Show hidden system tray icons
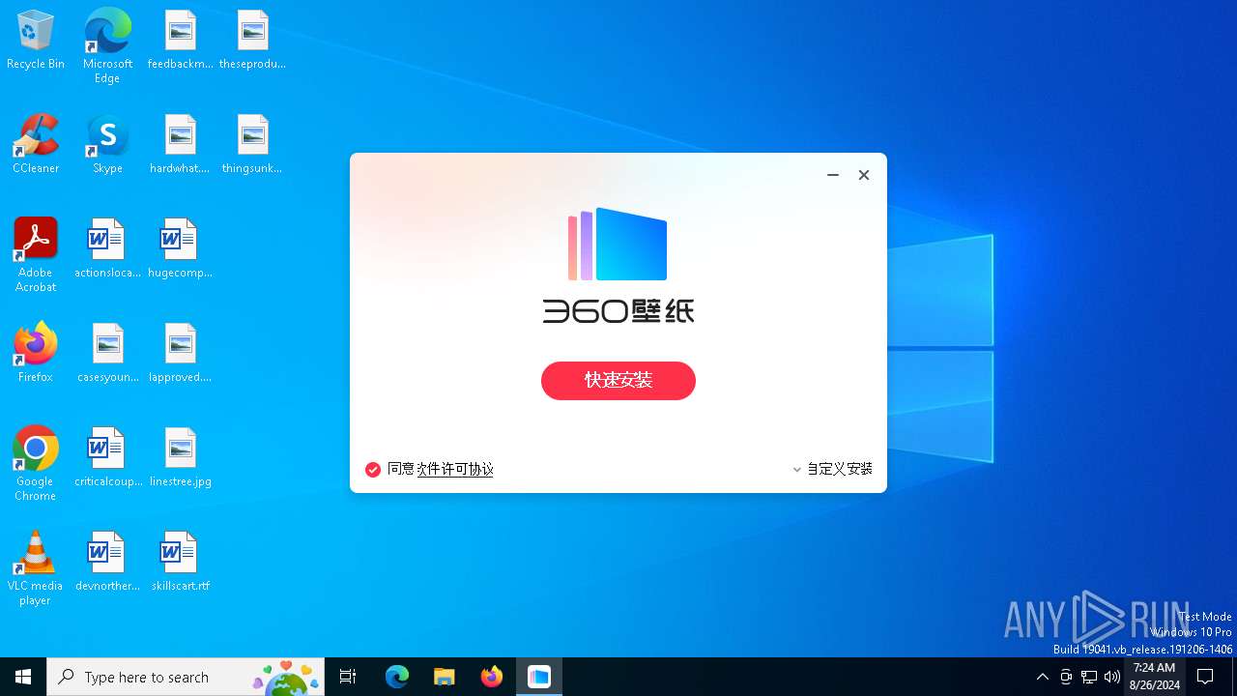The width and height of the screenshot is (1237, 696). (1042, 677)
